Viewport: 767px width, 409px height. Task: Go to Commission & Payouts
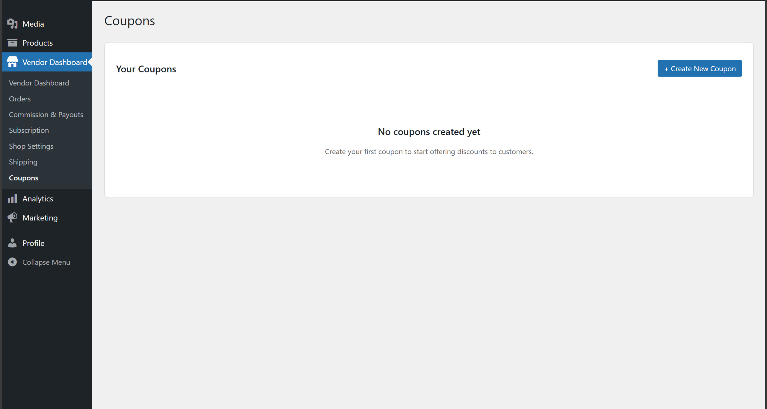[46, 115]
